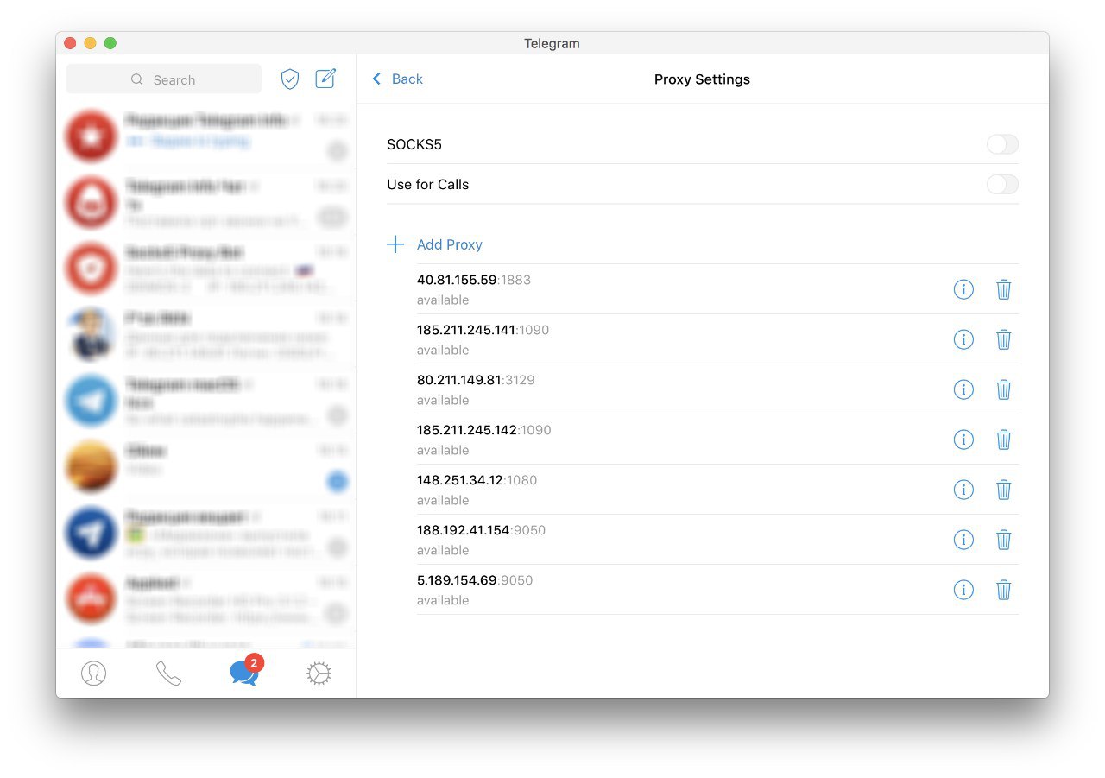Open info for proxy 5.189.154.69
This screenshot has height=778, width=1105.
(963, 590)
